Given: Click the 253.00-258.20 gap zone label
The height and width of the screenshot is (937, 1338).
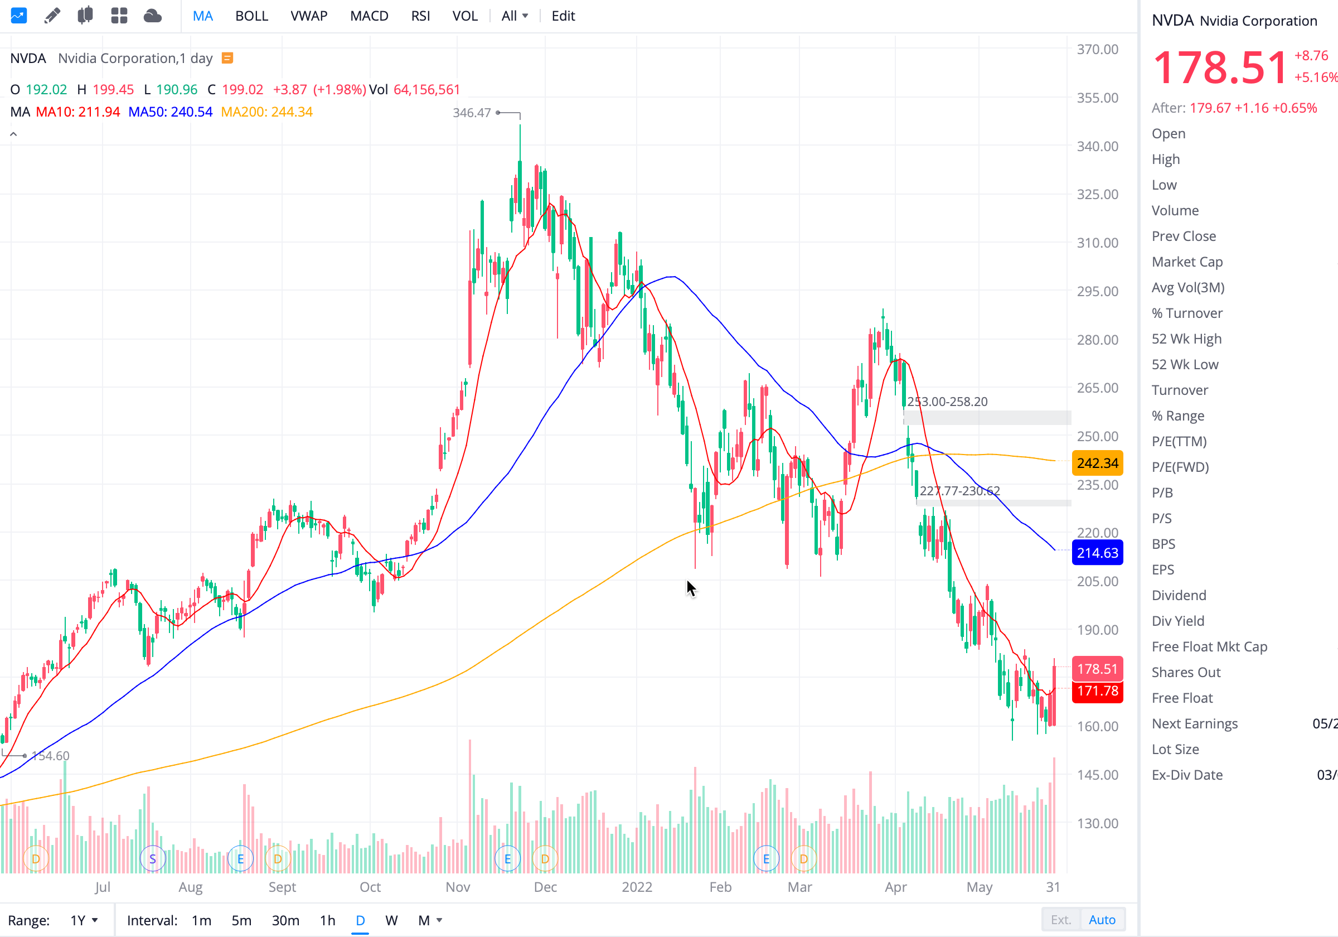Looking at the screenshot, I should coord(947,402).
